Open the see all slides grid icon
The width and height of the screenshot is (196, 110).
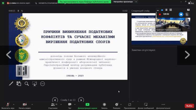(19, 84)
